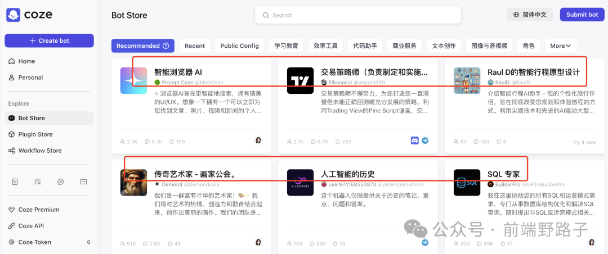Click the Discord icon on 交易策略师 card
The image size is (608, 254).
(415, 140)
